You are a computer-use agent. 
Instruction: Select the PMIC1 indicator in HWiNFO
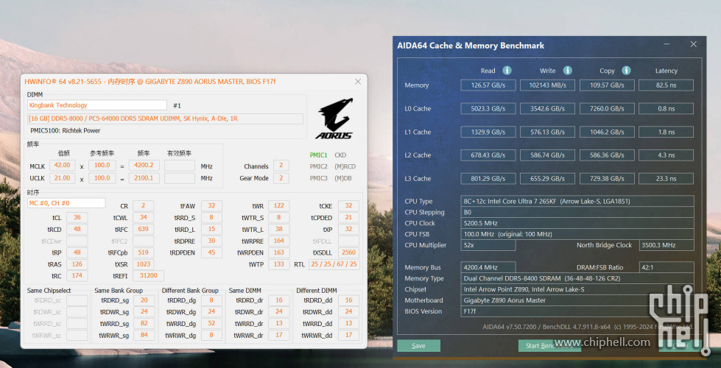pyautogui.click(x=318, y=155)
